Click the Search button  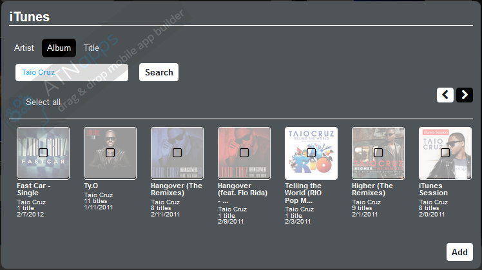pos(159,72)
